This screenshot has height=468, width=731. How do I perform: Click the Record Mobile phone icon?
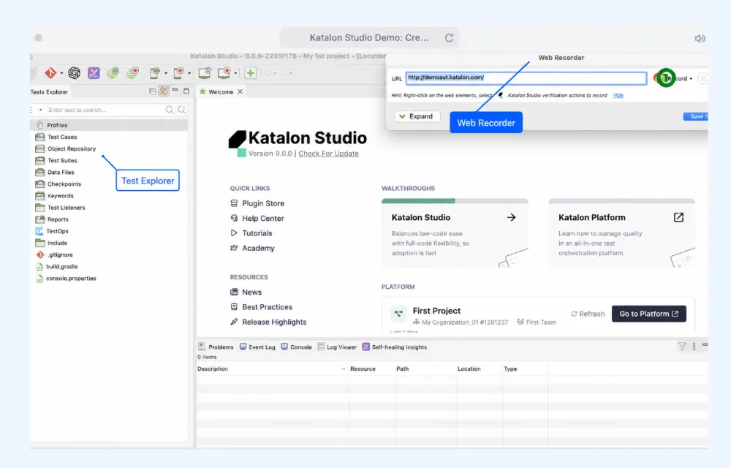coord(178,72)
